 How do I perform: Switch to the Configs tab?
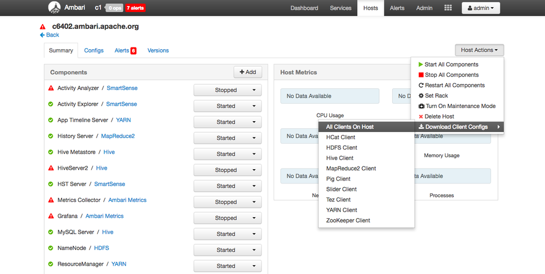click(x=94, y=51)
